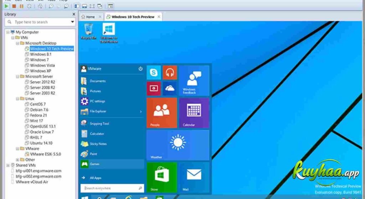Open the Calendar tile
The width and height of the screenshot is (365, 199).
point(194,113)
